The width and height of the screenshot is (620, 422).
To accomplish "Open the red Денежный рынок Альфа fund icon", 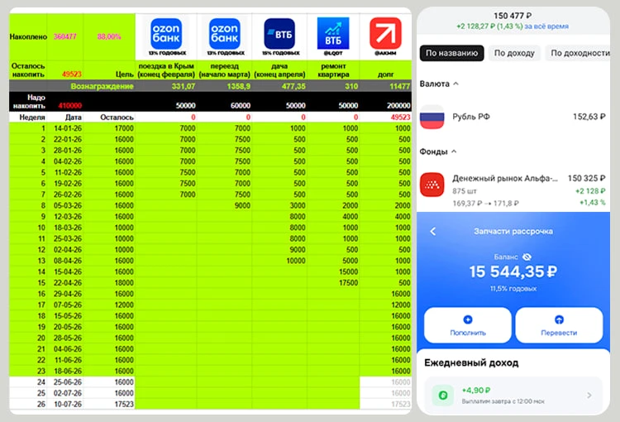I will (x=432, y=185).
